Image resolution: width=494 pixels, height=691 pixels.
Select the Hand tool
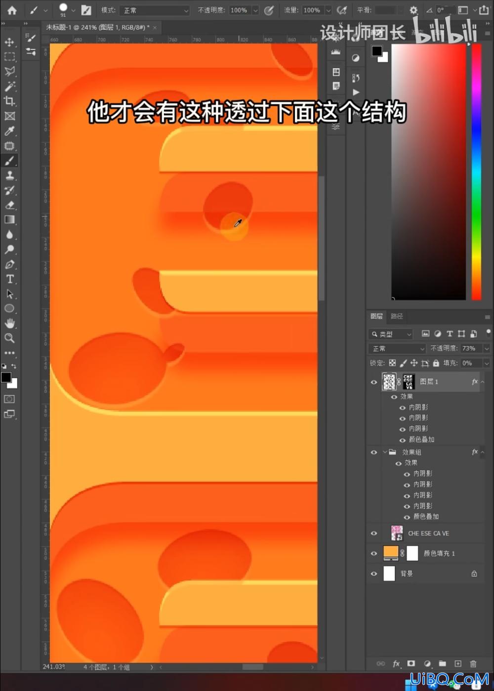coord(9,323)
